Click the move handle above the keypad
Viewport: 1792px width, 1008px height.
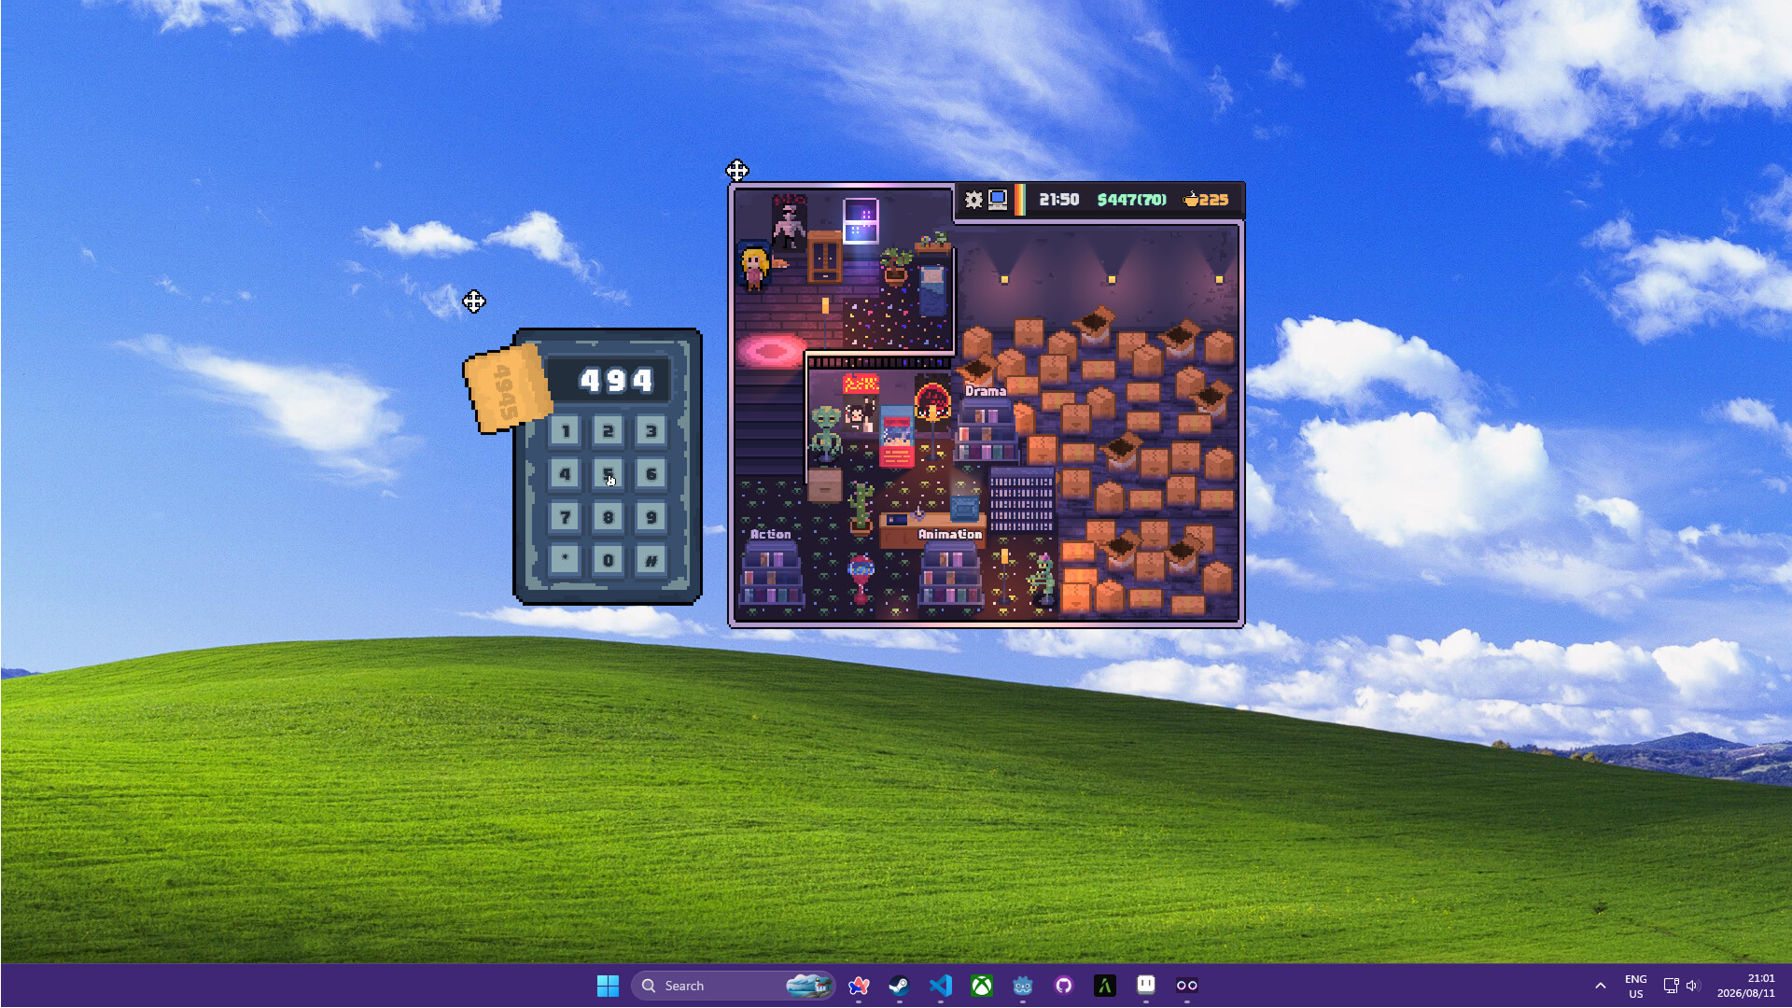click(x=474, y=301)
